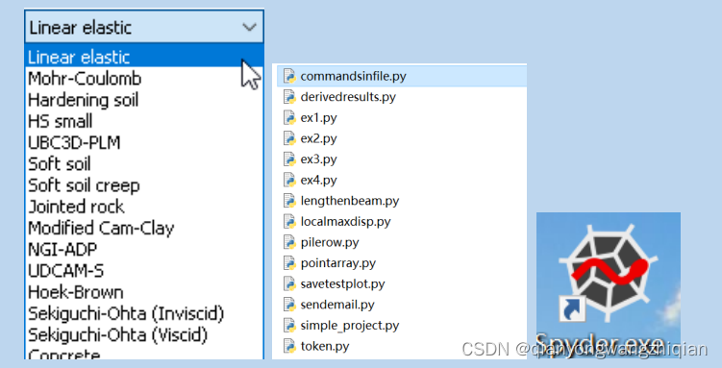722x368 pixels.
Task: Select localmaxdisp.py file name
Action: click(x=345, y=222)
